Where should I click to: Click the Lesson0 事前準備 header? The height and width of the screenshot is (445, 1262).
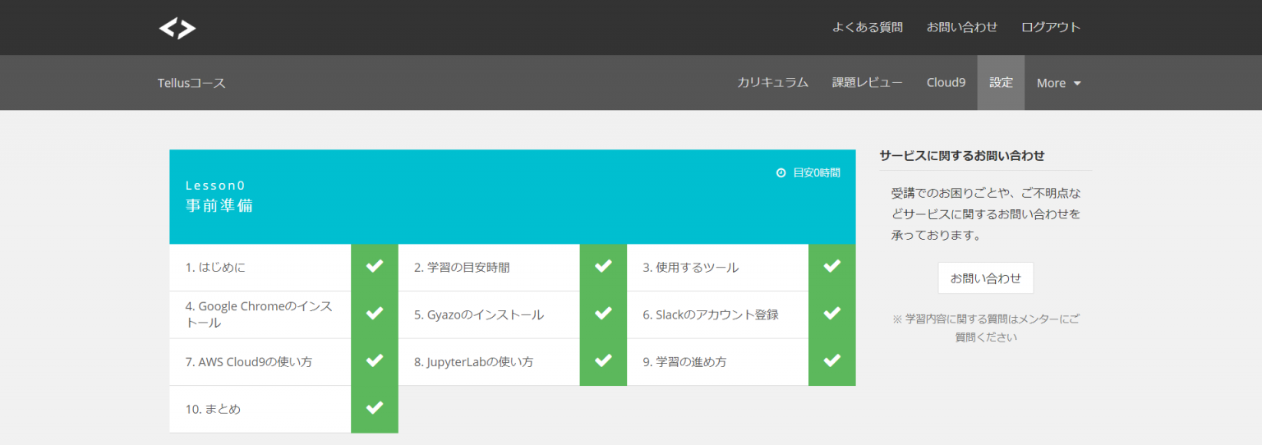513,196
